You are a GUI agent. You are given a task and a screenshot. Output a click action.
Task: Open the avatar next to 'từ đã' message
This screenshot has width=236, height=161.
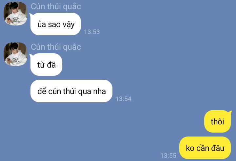coord(15,54)
